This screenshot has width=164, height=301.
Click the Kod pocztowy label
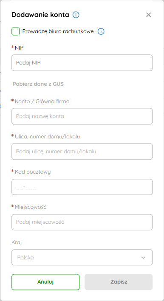coord(33,172)
